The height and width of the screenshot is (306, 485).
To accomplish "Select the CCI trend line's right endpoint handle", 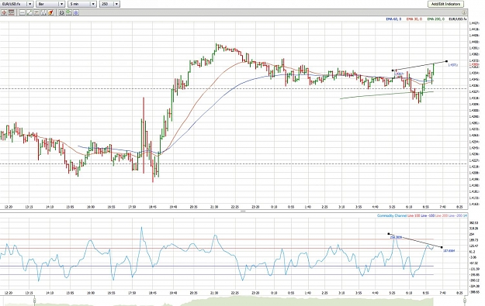I will click(x=442, y=247).
